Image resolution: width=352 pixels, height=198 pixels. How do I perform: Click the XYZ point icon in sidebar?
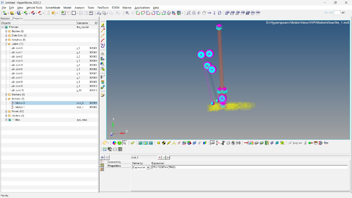coord(103,25)
